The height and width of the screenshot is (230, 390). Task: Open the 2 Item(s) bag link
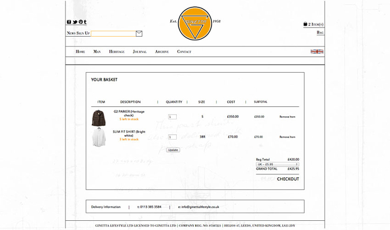pyautogui.click(x=315, y=24)
